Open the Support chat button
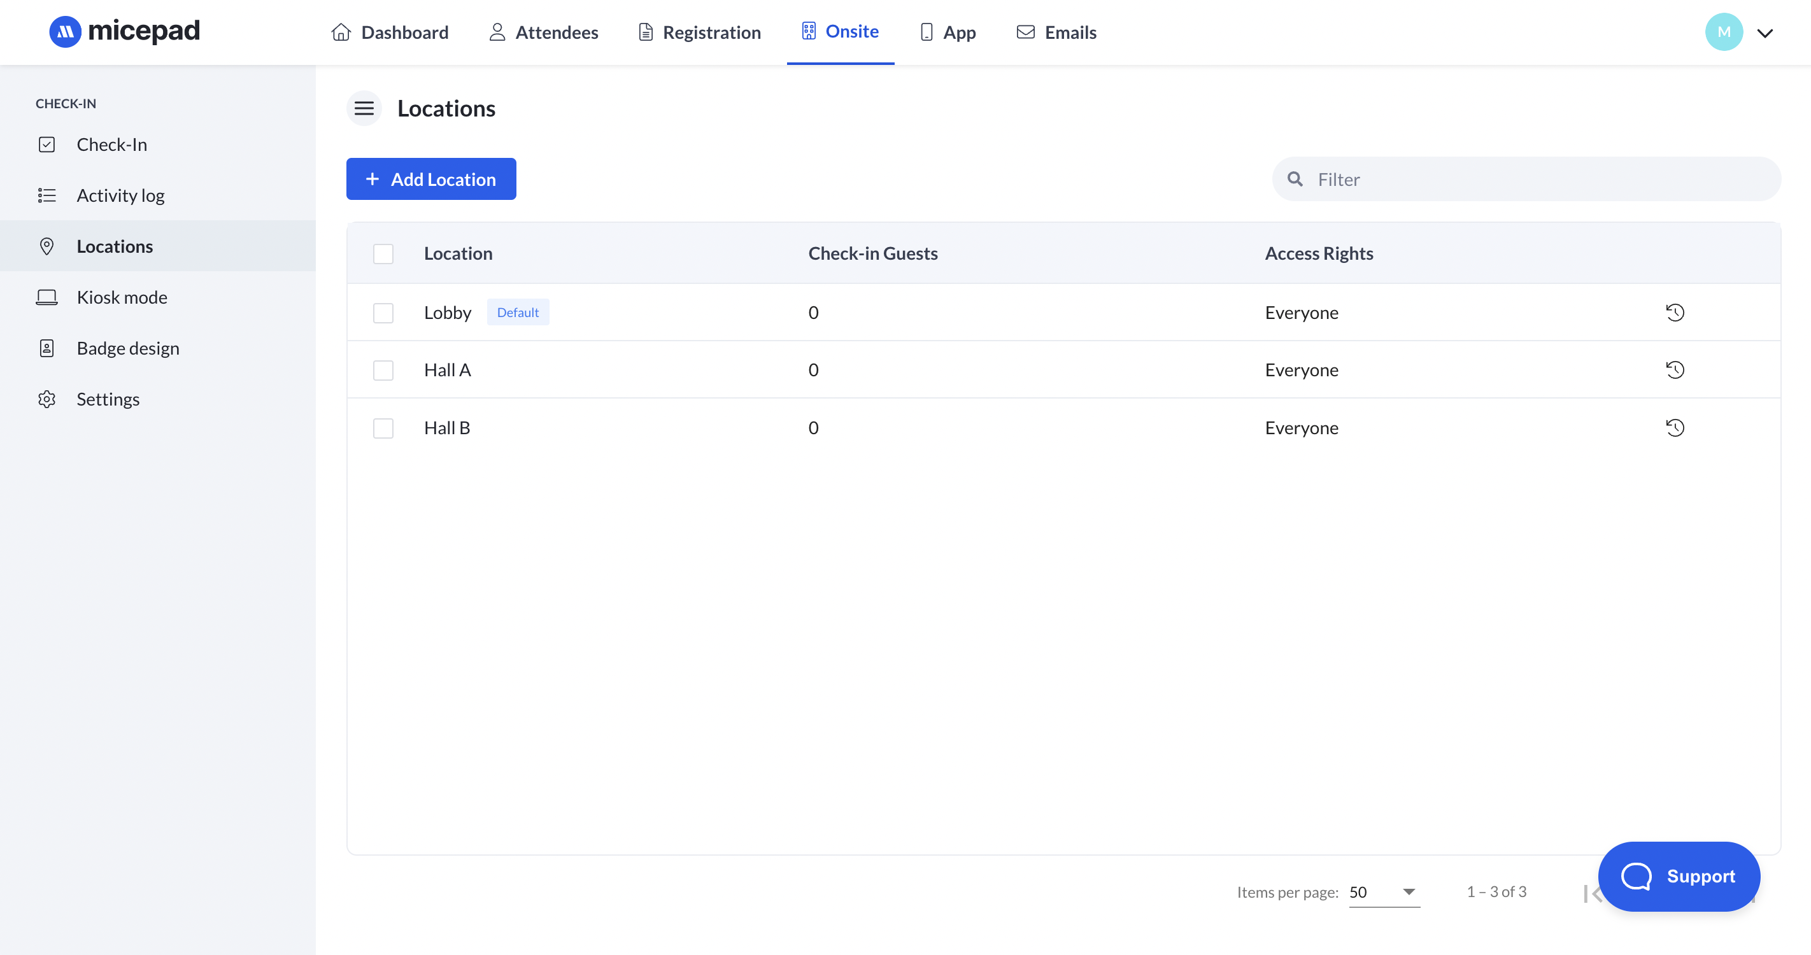This screenshot has width=1811, height=955. (x=1679, y=876)
